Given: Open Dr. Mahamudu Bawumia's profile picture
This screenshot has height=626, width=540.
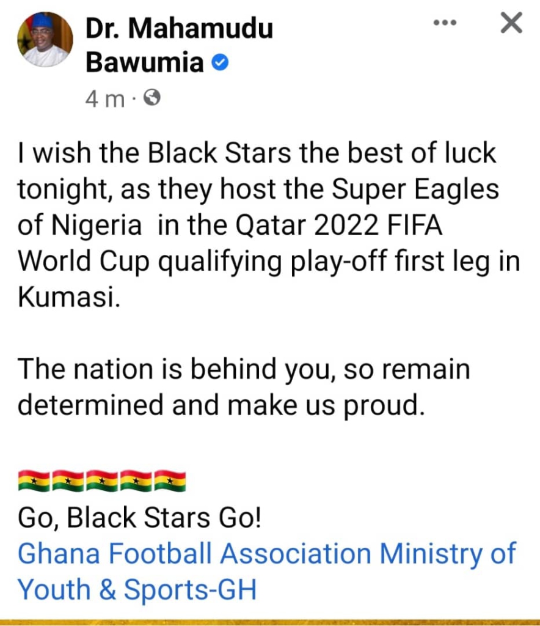Looking at the screenshot, I should click(45, 40).
